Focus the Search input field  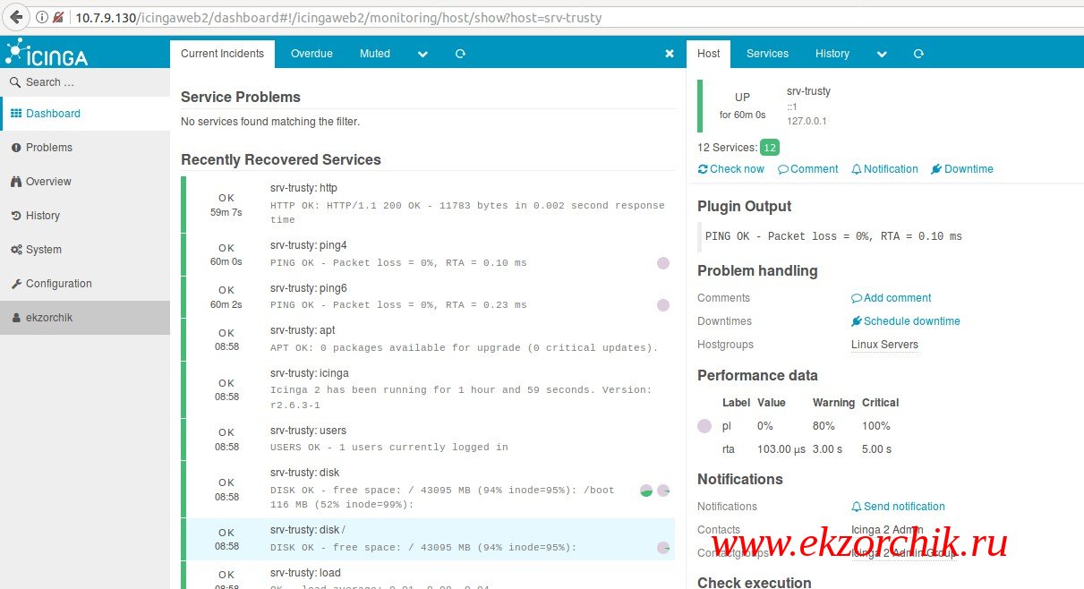(85, 82)
